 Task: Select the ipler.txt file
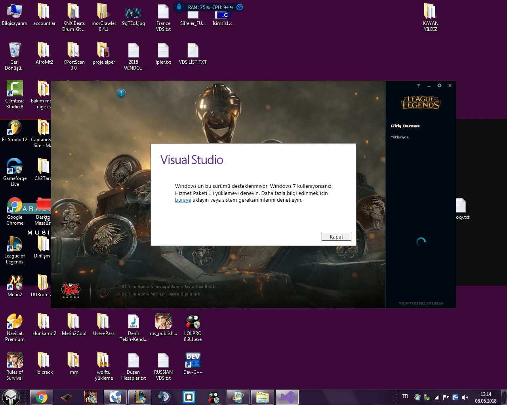click(163, 53)
